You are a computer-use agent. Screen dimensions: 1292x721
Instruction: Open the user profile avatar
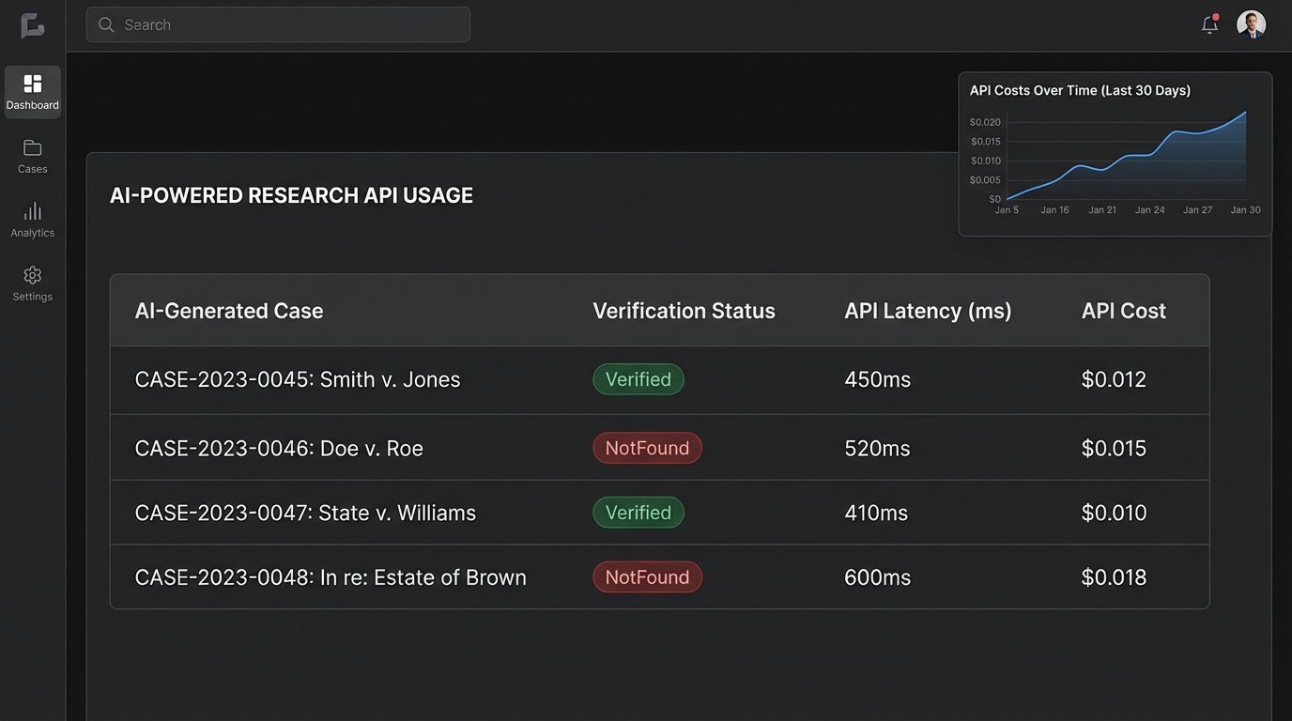[x=1251, y=24]
